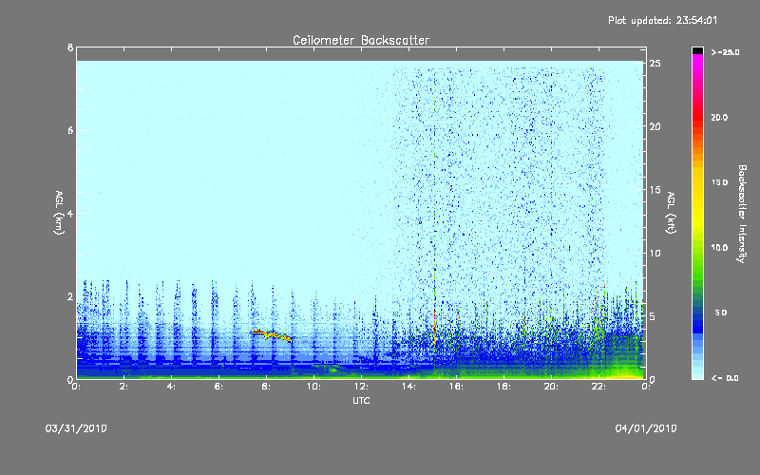Click the "14:" UTC hour tick
This screenshot has width=760, height=475.
[x=408, y=387]
